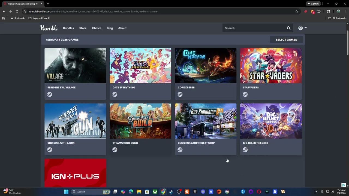349x196 pixels.
Task: Open Discord from the taskbar
Action: coord(203,192)
